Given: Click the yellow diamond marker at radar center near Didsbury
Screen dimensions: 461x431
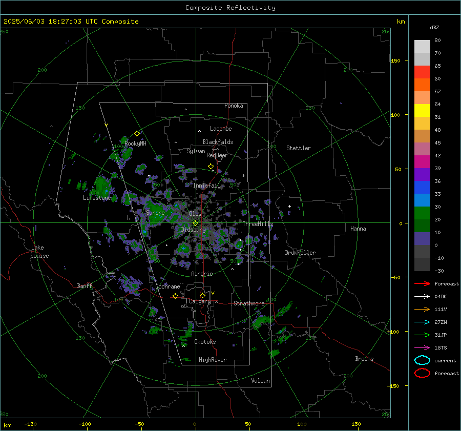Looking at the screenshot, I should pos(195,223).
